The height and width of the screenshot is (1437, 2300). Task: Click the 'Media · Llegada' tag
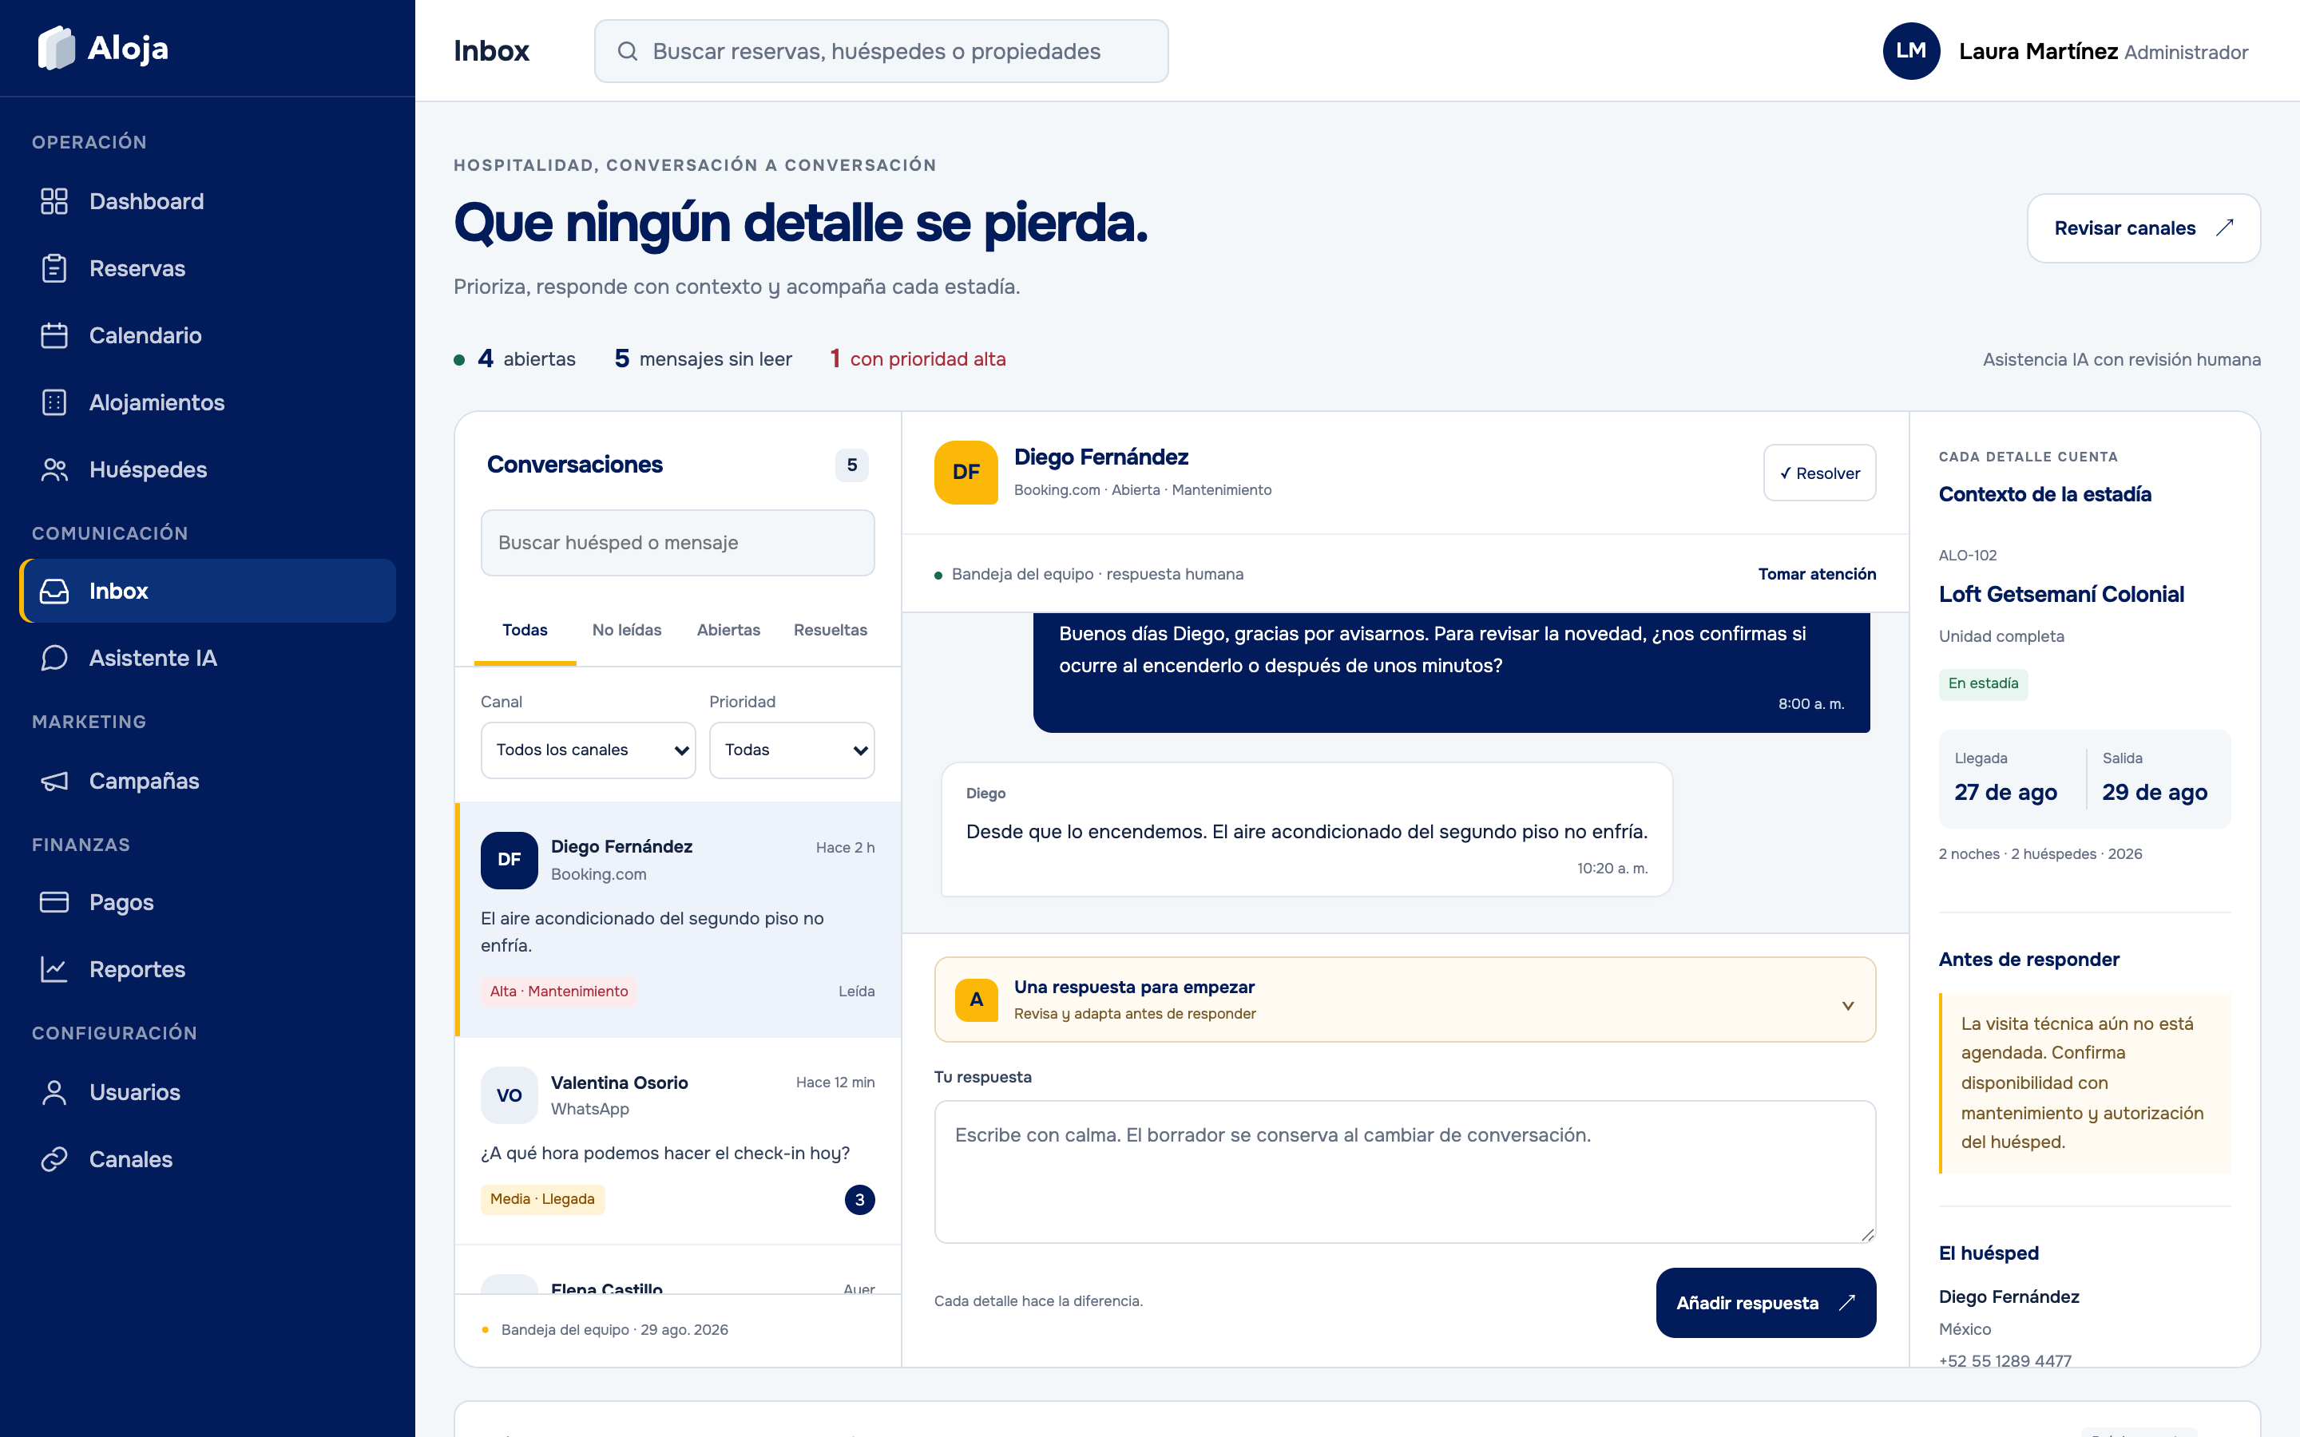(x=543, y=1199)
